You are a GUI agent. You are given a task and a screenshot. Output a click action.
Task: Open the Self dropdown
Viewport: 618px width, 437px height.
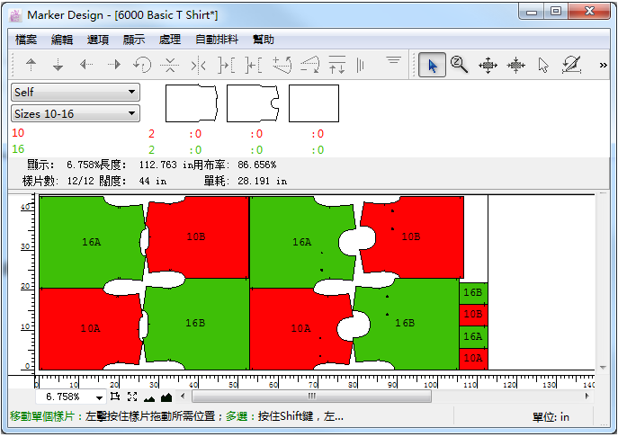tap(76, 92)
